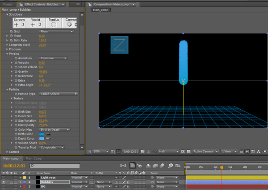268x190 pixels.
Task: Open grid and guide options icon
Action: click(x=113, y=151)
